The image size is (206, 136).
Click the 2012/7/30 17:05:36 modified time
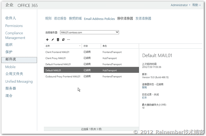pyautogui.click(x=152, y=67)
